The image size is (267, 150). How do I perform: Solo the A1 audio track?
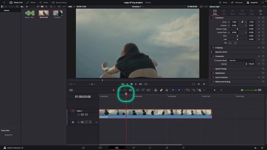pos(86,122)
